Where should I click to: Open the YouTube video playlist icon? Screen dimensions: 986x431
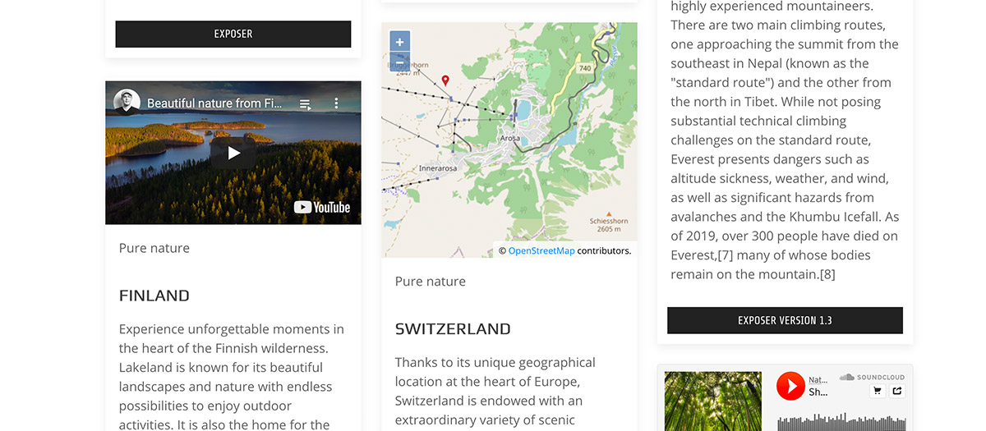[x=305, y=103]
